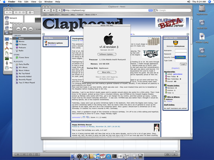Expand the News (156) bookmarks dropdown
214x160 pixels.
tap(91, 15)
